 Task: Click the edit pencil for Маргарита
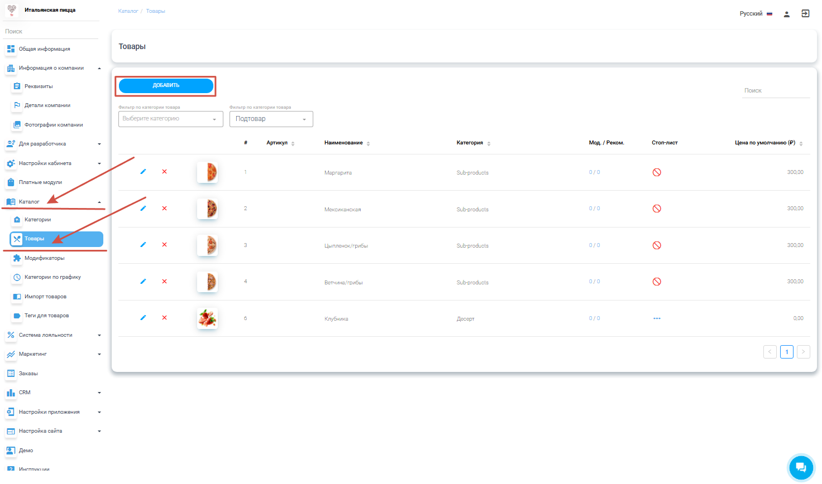pos(143,172)
